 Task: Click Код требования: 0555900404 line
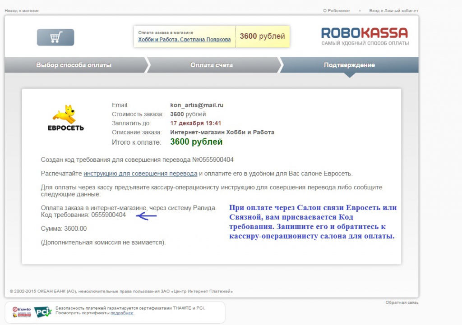[x=83, y=215]
